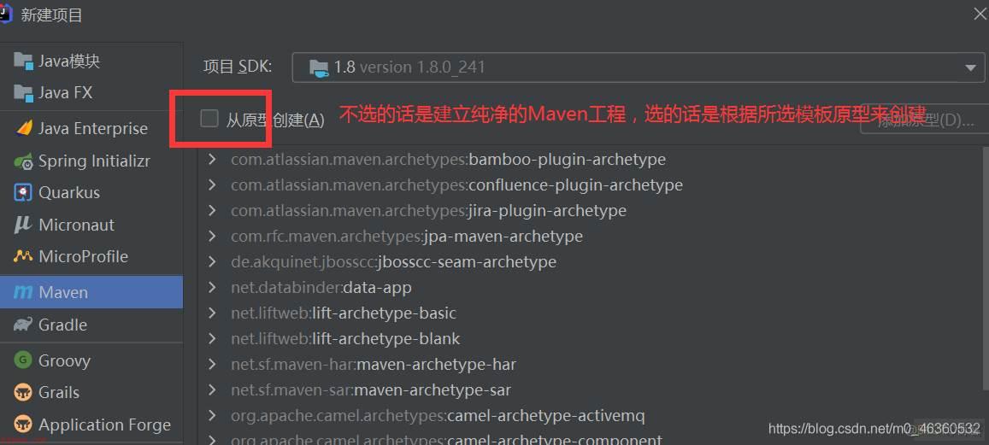This screenshot has height=445, width=989.
Task: Expand the maven-archetype-sar node
Action: [x=212, y=390]
